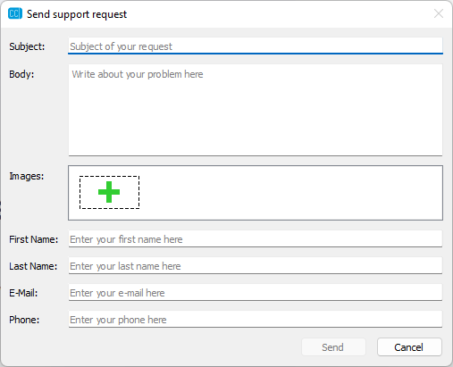Click the E-Mail input field
The image size is (453, 367).
tap(256, 292)
